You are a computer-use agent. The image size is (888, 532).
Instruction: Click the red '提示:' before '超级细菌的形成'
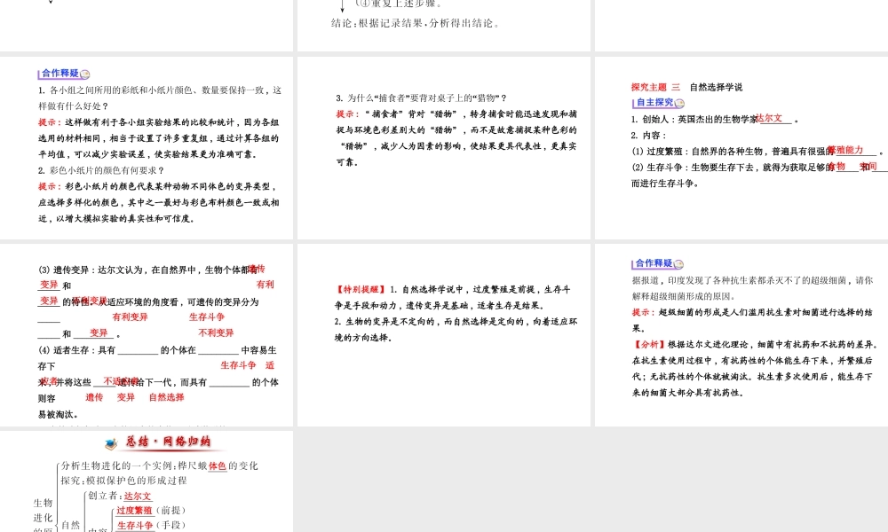[645, 312]
